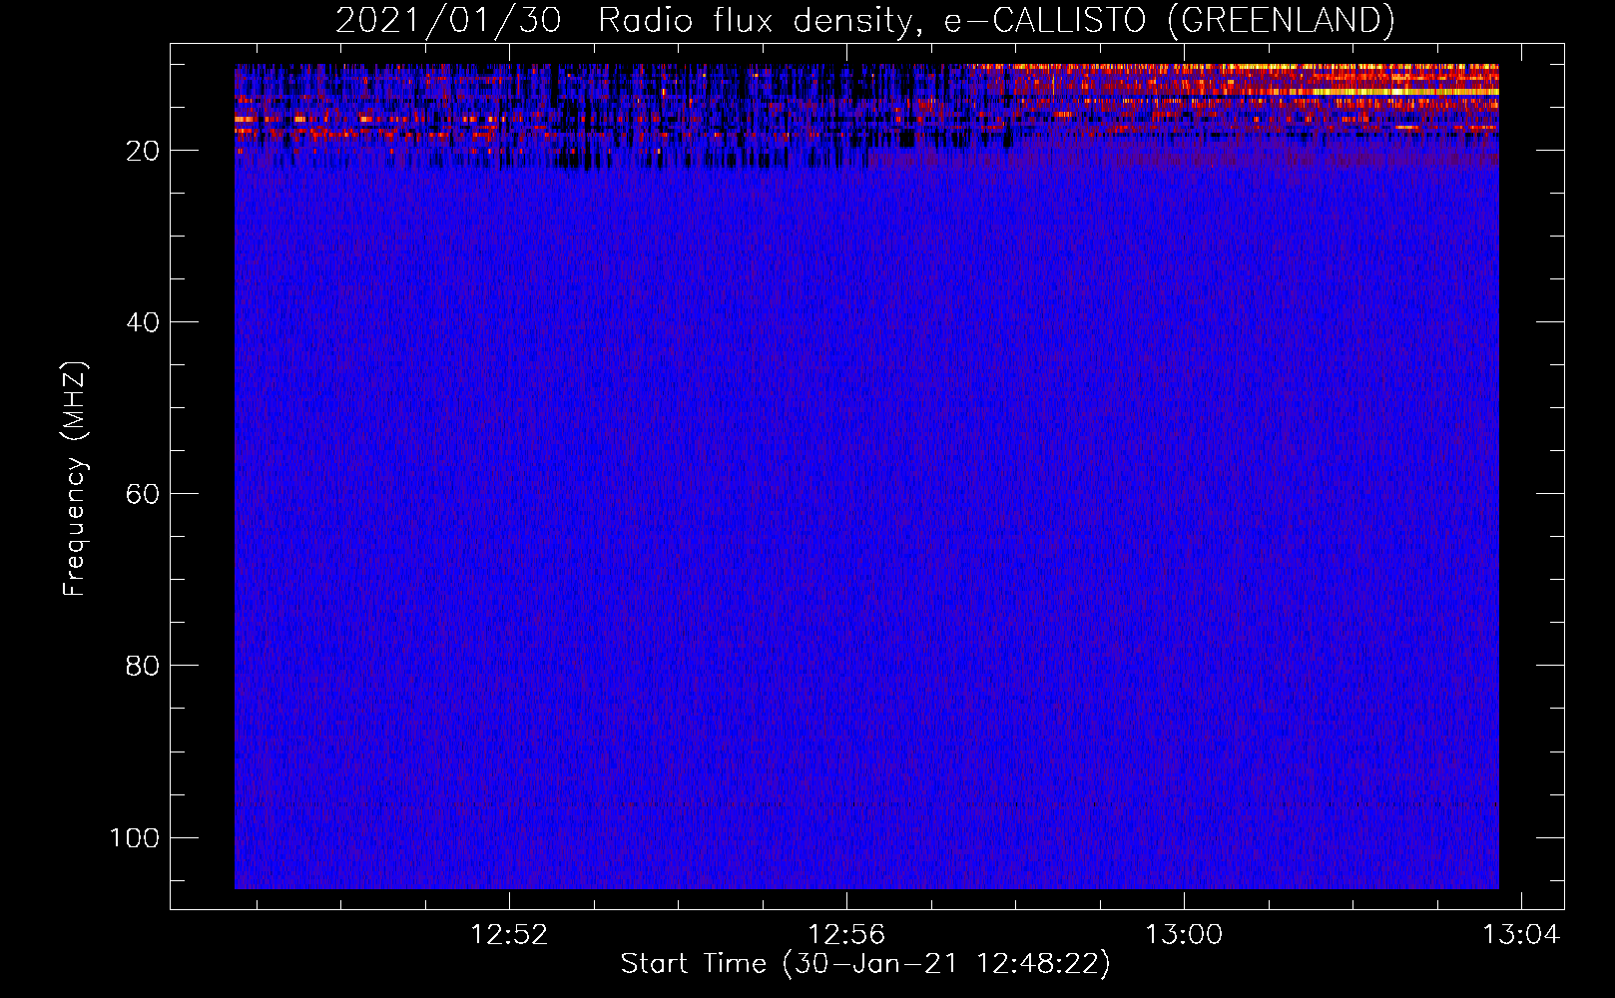The width and height of the screenshot is (1615, 998).
Task: Click the 12:52 time tick label
Action: [x=509, y=935]
